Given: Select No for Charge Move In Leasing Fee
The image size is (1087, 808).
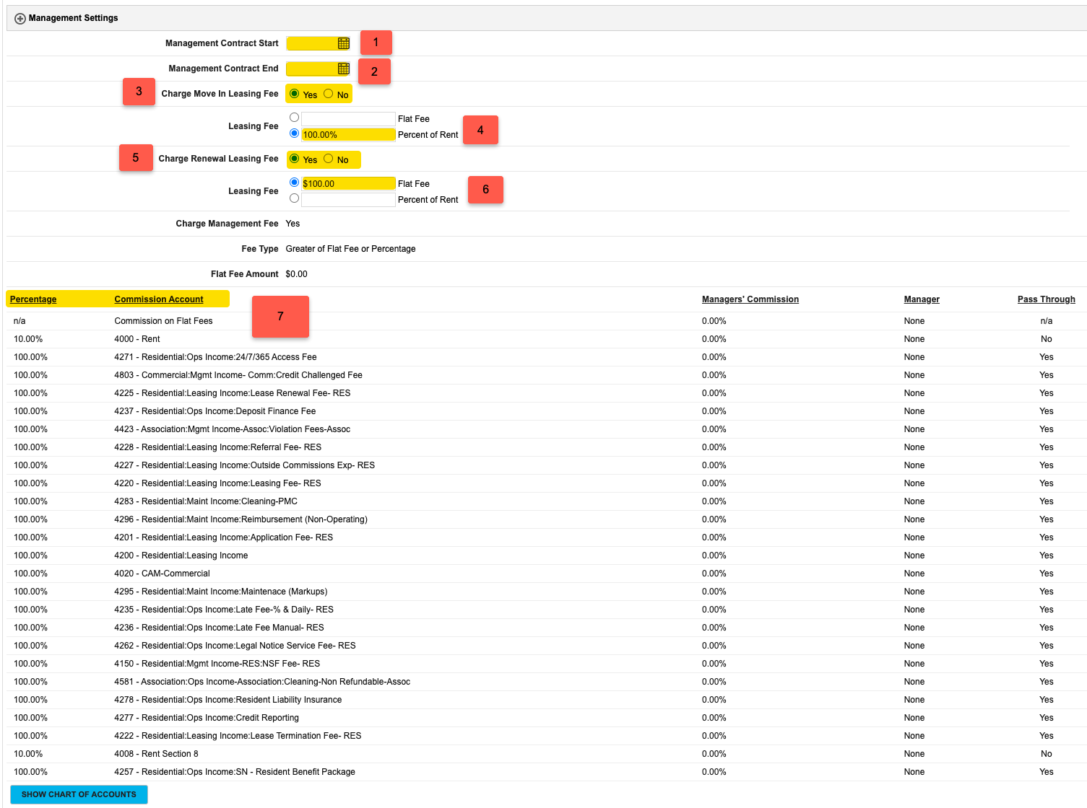Looking at the screenshot, I should click(x=329, y=94).
